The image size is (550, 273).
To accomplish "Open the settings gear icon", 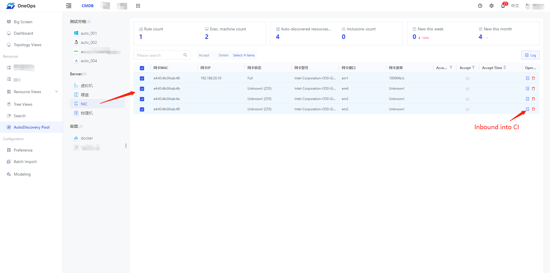I will [x=492, y=6].
